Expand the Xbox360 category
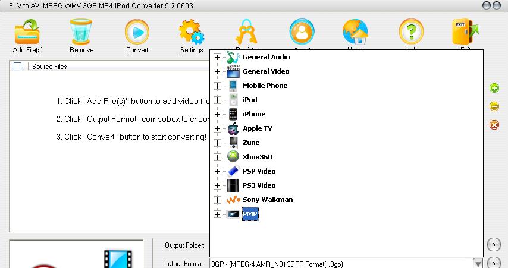 pyautogui.click(x=217, y=157)
